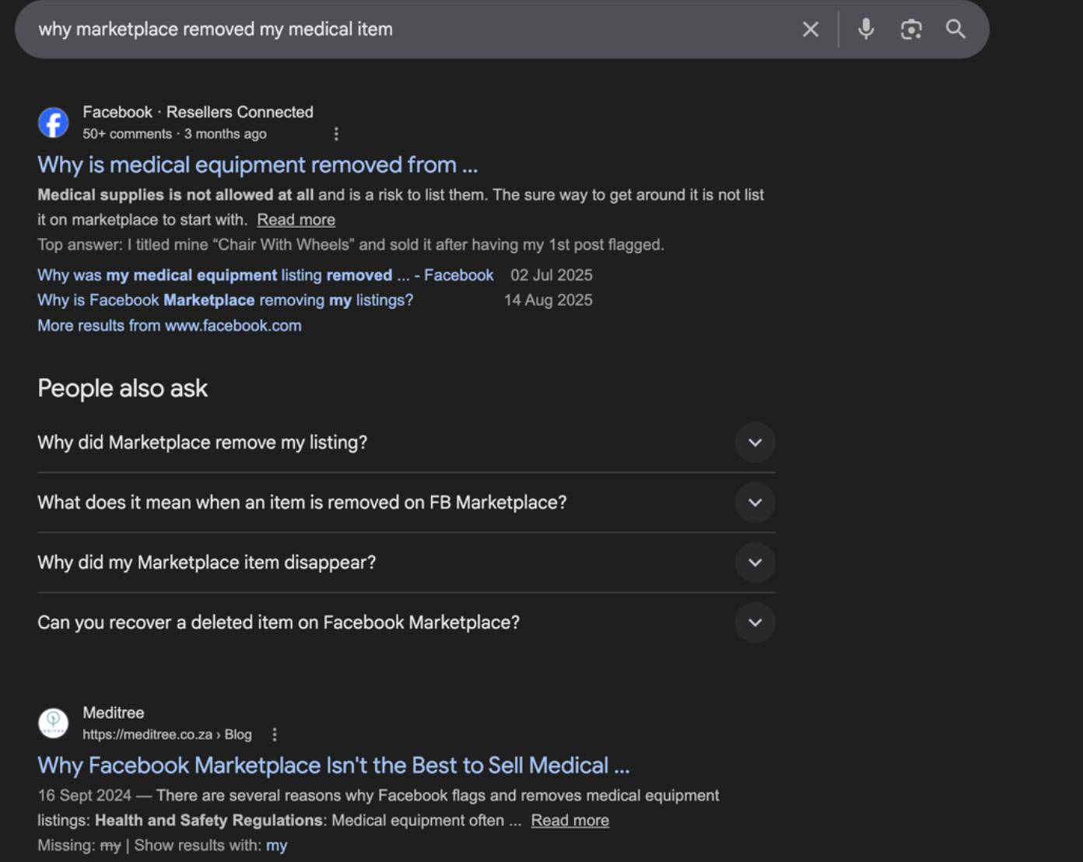Click the 'Top answer' Chair With Wheels text
This screenshot has width=1083, height=862.
351,245
